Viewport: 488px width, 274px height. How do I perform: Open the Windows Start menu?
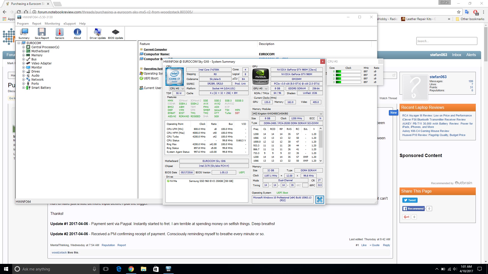click(6, 269)
